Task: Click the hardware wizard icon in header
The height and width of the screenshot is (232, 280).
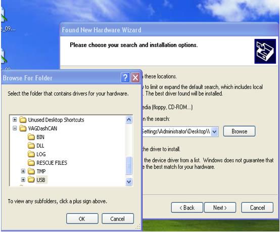Action: point(265,51)
